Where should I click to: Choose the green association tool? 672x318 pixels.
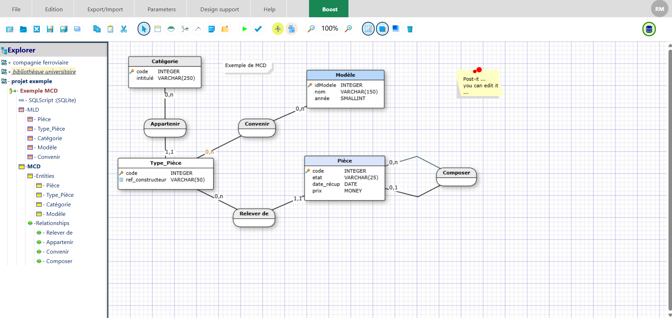[171, 29]
